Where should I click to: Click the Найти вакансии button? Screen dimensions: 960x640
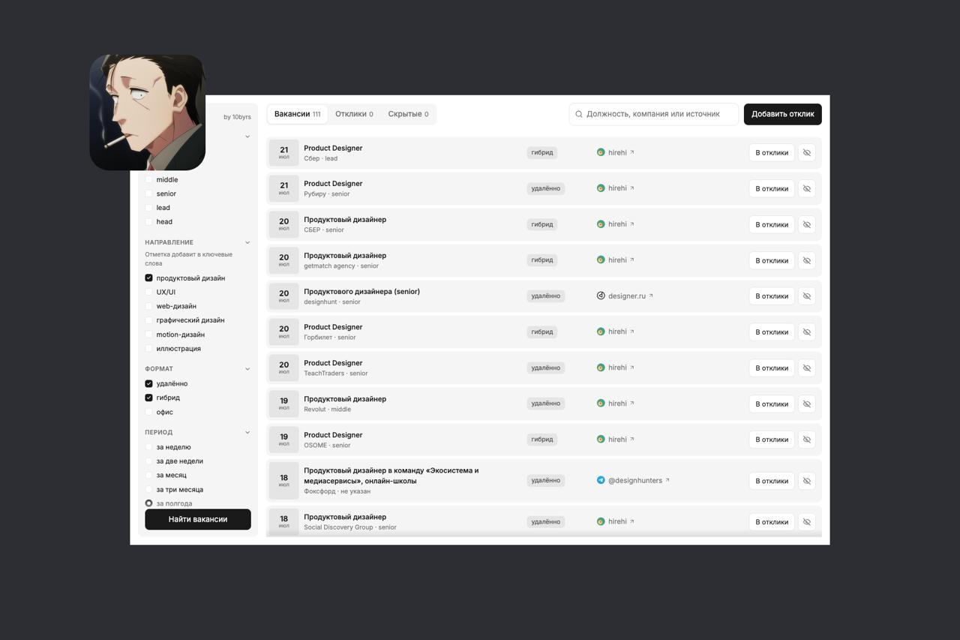coord(198,519)
